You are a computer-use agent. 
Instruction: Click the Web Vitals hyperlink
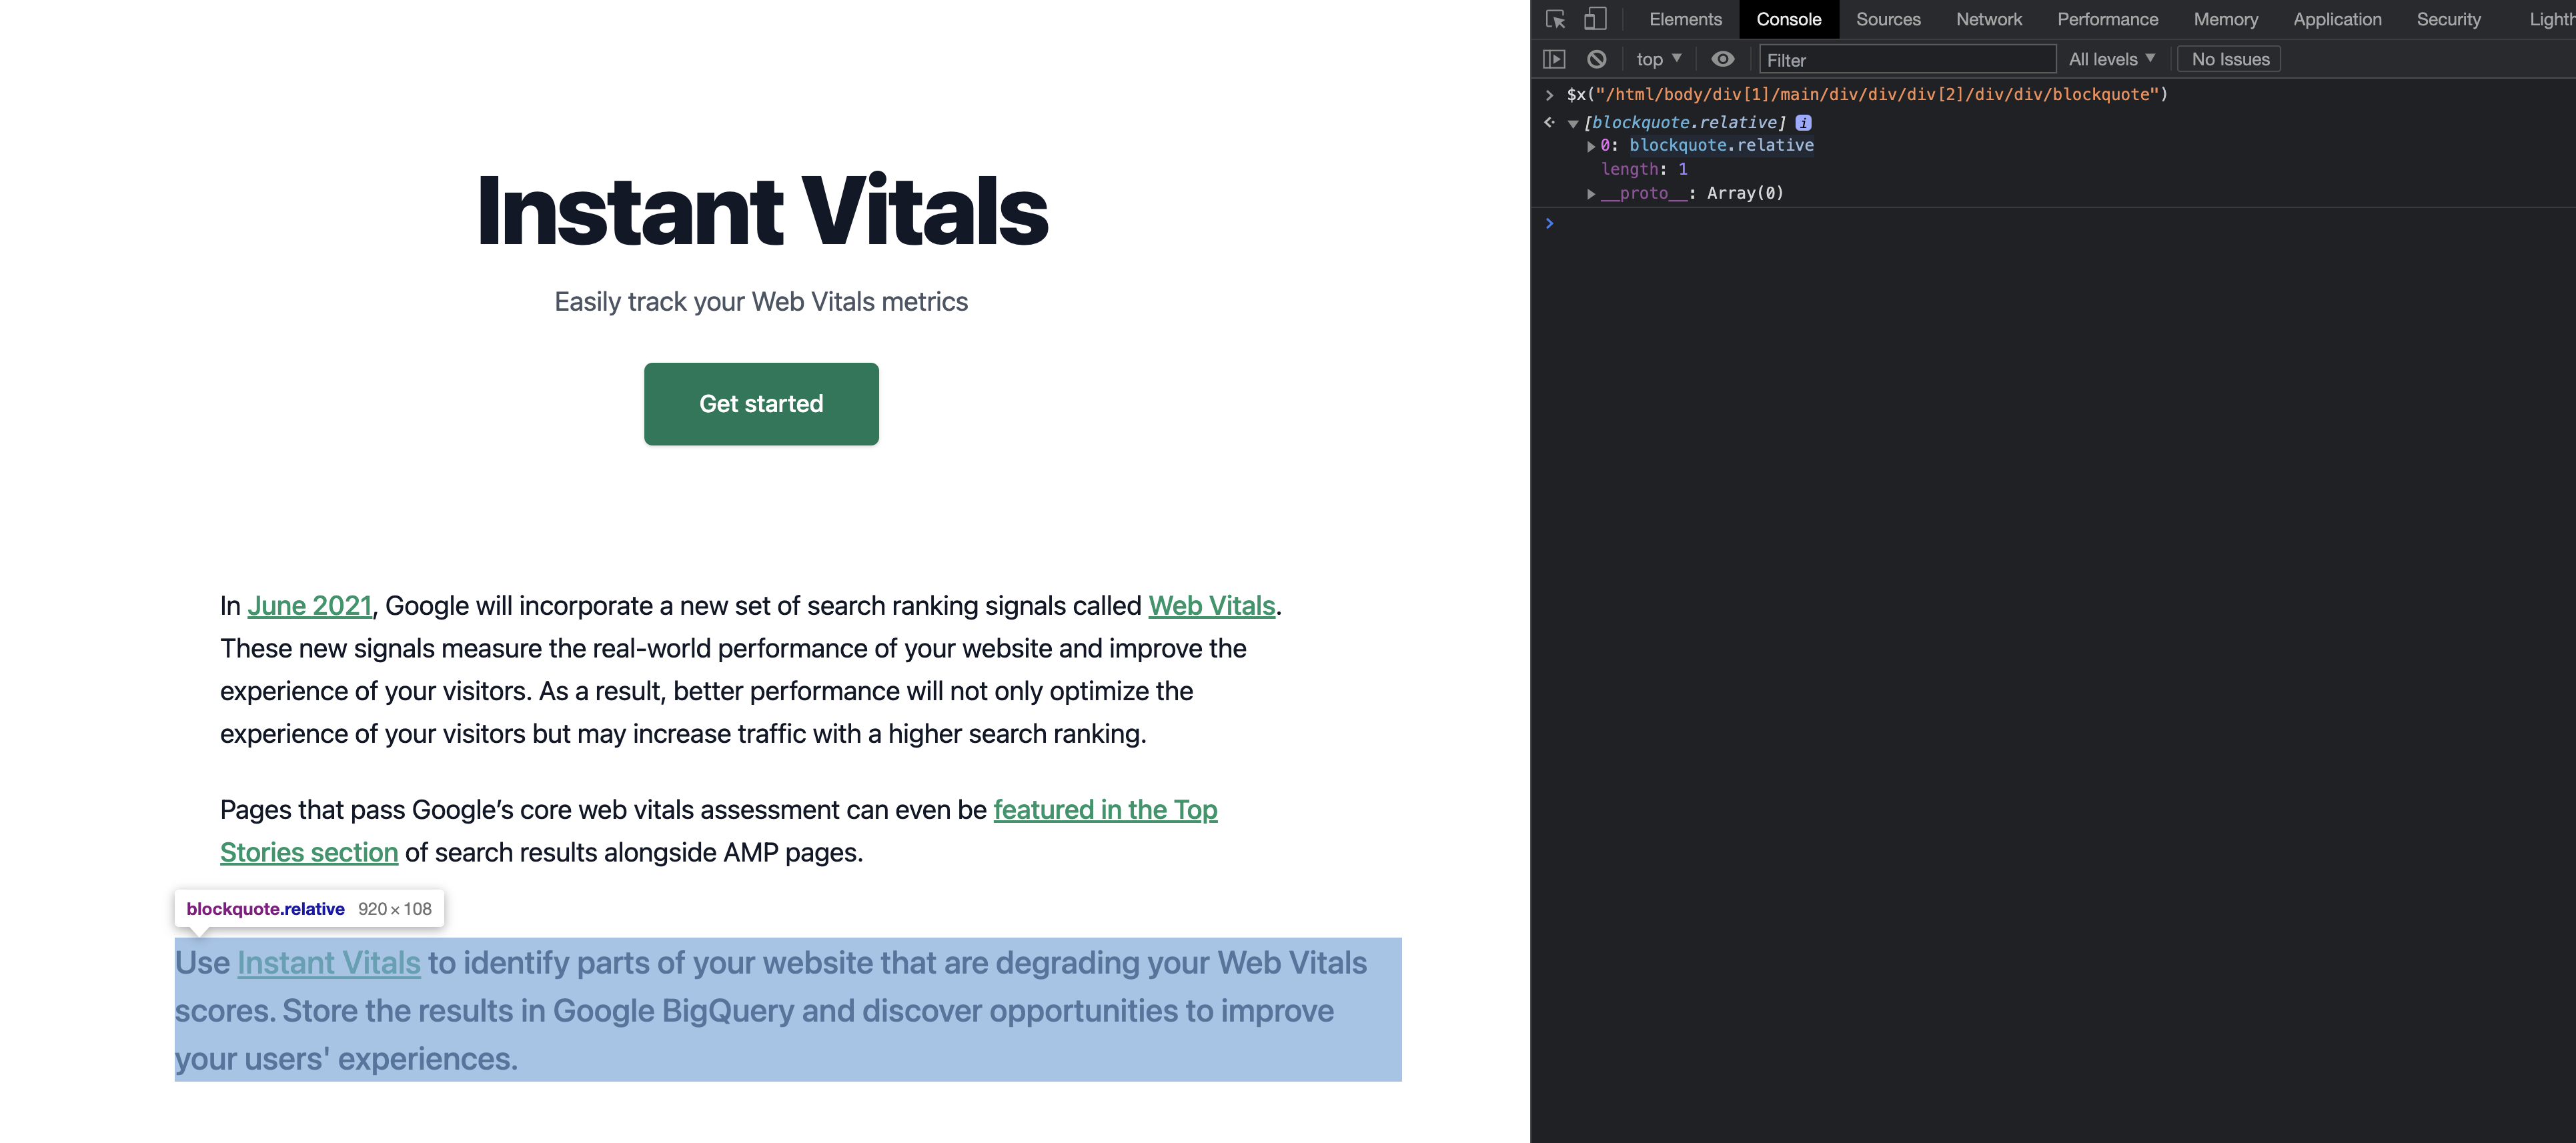pyautogui.click(x=1211, y=603)
